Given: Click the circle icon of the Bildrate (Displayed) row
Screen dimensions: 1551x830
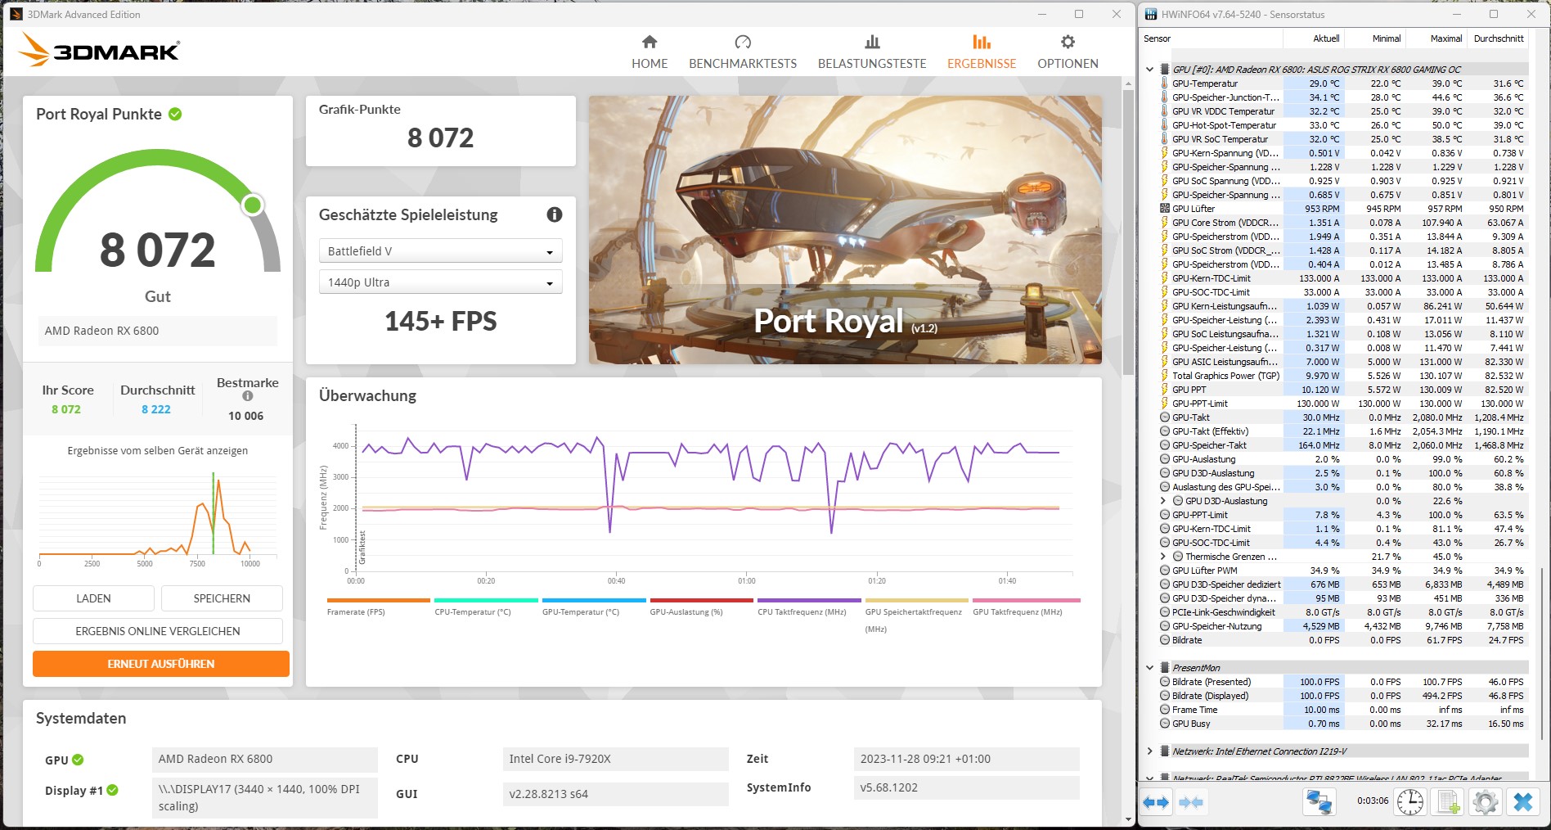Looking at the screenshot, I should [x=1165, y=696].
